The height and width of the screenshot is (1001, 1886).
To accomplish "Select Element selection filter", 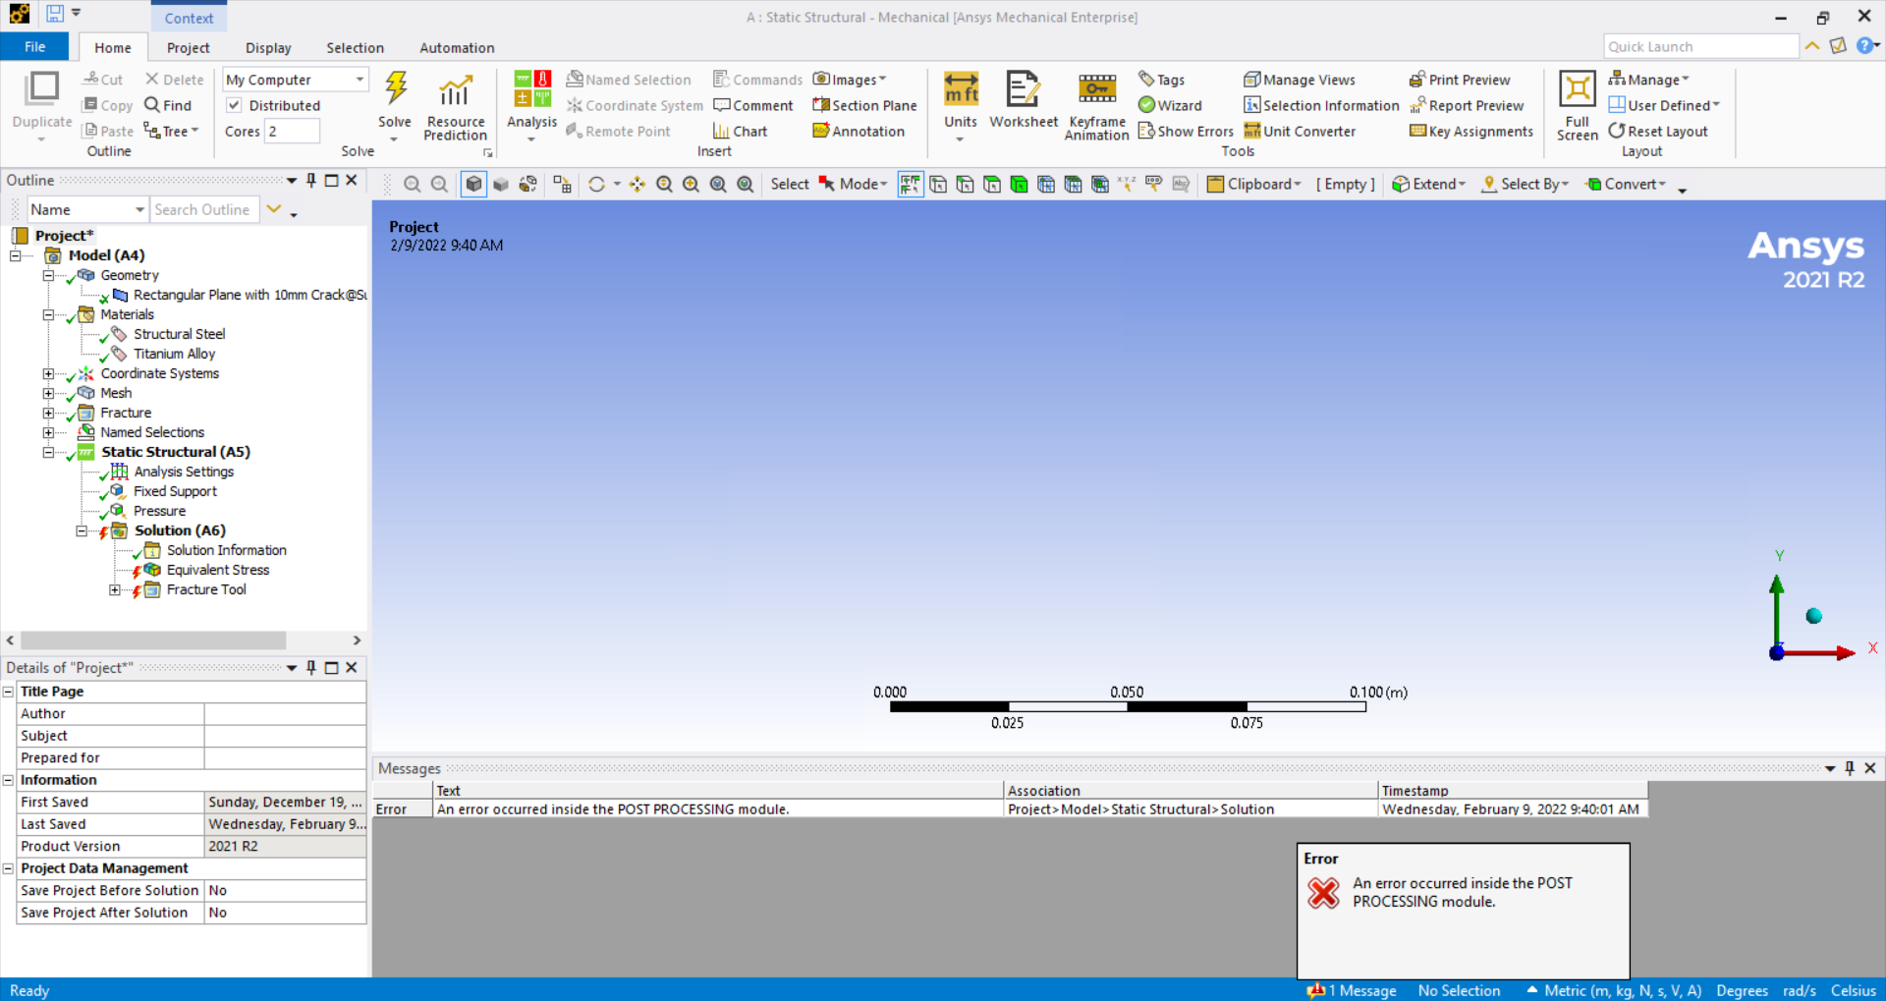I will coord(1100,184).
